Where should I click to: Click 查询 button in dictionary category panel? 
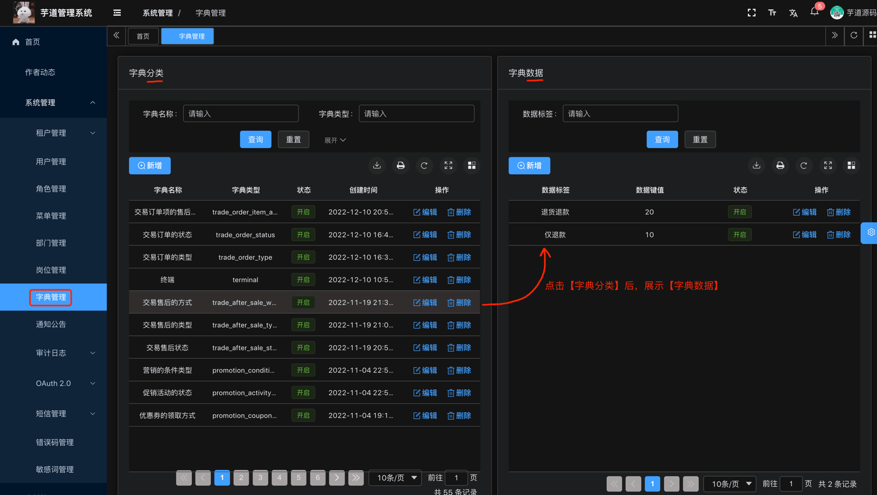click(255, 139)
